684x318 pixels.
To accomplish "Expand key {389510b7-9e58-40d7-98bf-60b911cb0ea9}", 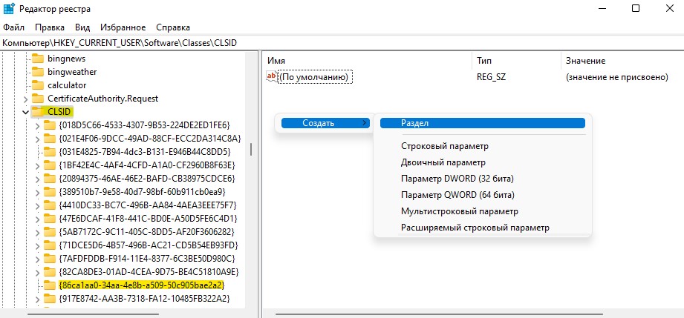I will point(37,192).
